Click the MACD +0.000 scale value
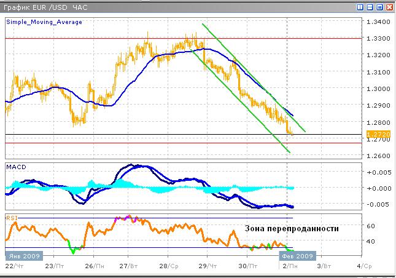This screenshot has width=396, height=278. [x=379, y=188]
